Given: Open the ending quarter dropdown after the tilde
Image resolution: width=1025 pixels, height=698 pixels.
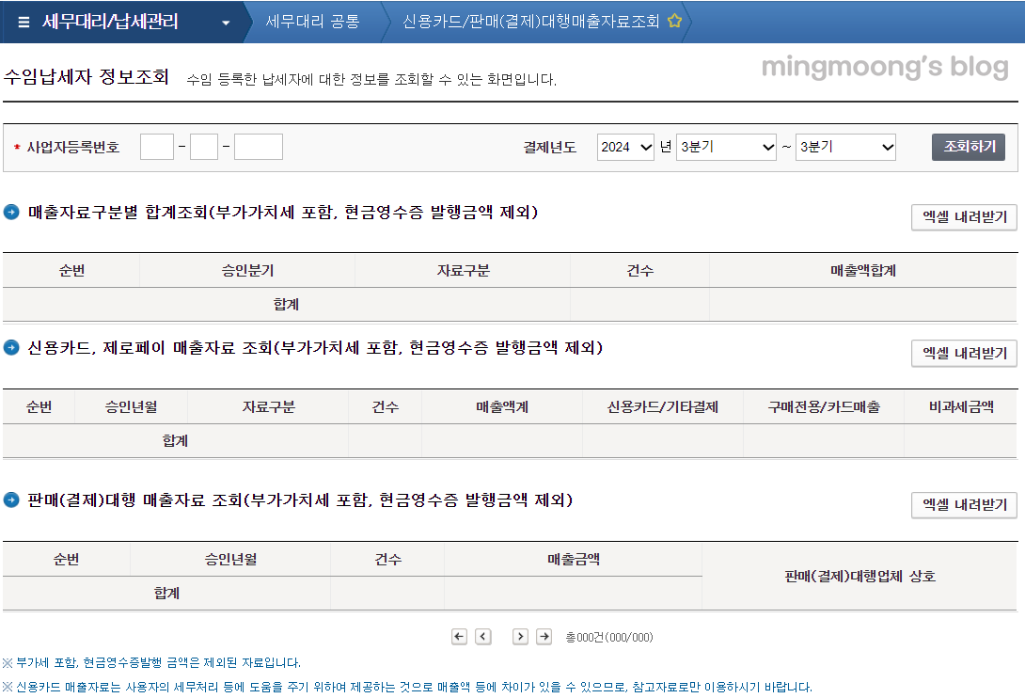Looking at the screenshot, I should point(845,147).
